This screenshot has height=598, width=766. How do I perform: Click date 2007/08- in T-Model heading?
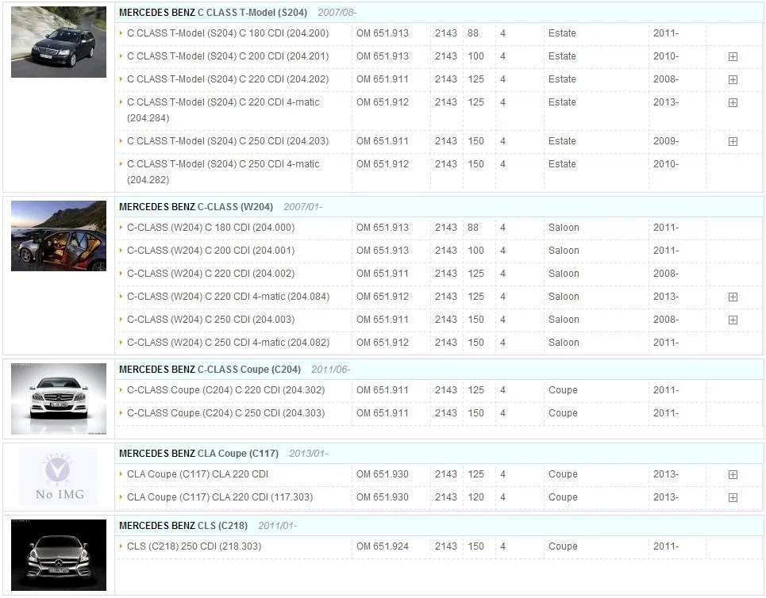click(337, 13)
